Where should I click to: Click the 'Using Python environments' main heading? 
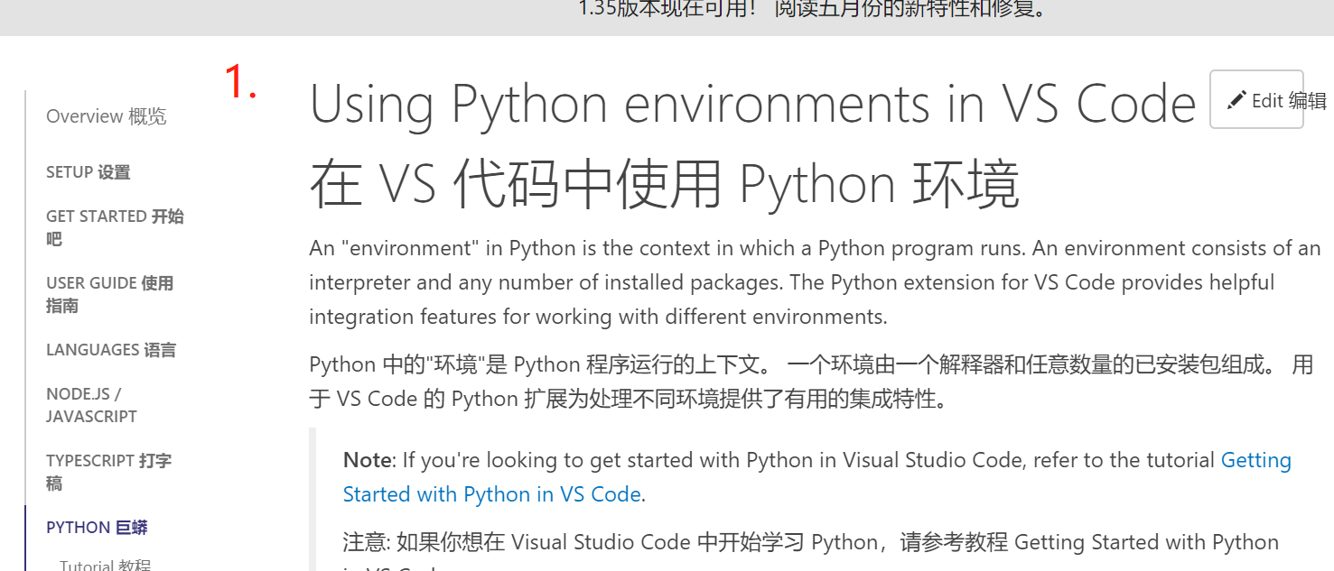[751, 104]
